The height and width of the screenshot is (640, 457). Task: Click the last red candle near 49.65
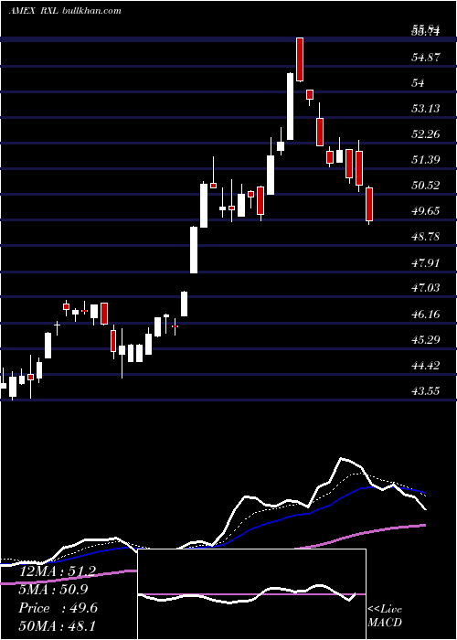coord(369,204)
